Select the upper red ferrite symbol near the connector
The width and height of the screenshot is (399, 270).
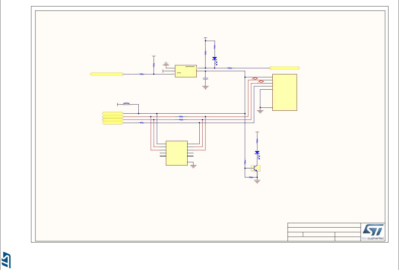pos(255,78)
